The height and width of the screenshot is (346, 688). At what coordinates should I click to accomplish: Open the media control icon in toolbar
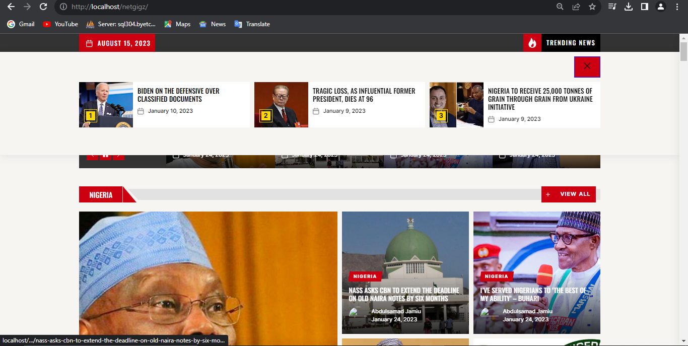[x=612, y=7]
